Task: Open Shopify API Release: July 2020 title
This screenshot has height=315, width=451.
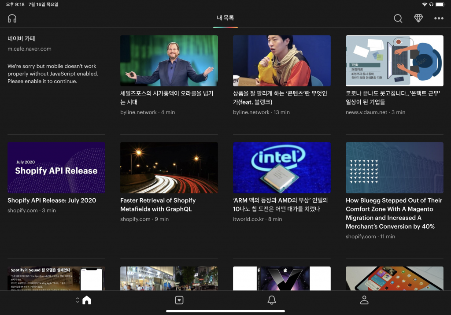Action: pos(52,200)
